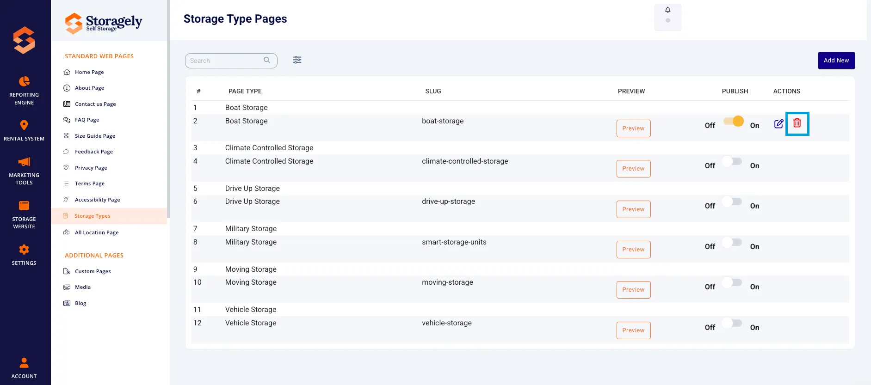Open the filter options icon
871x385 pixels.
[x=297, y=60]
